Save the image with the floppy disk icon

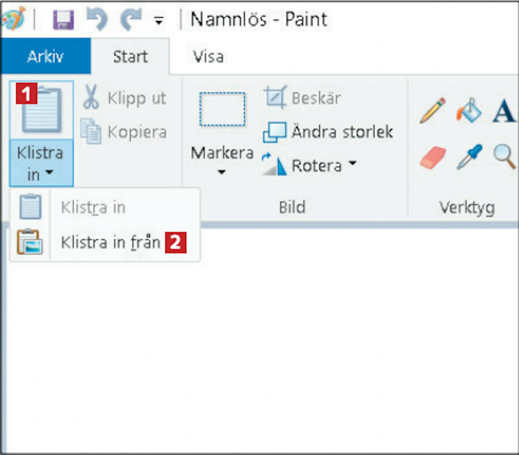tap(63, 20)
